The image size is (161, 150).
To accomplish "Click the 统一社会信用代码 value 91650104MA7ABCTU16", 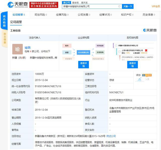I will [x=48, y=86].
